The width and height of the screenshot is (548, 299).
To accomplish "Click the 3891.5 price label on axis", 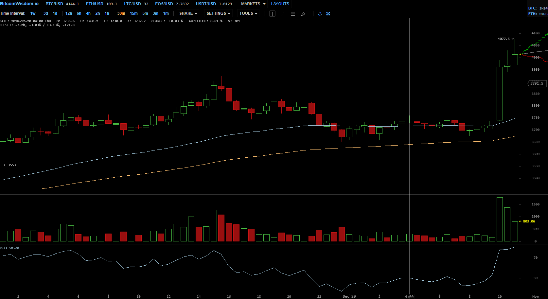I will click(x=537, y=84).
